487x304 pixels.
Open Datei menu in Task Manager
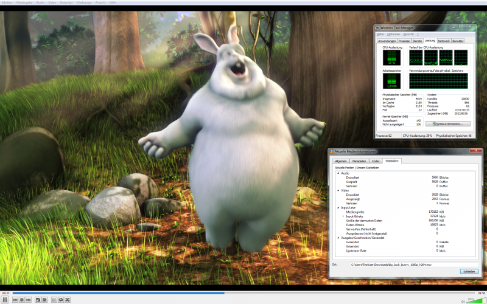click(x=380, y=34)
